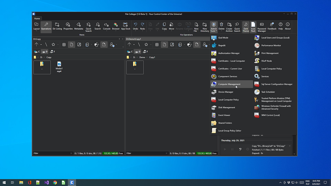Toggle the Icon Pack button
Image resolution: width=331 pixels, height=186 pixels.
pos(253,27)
